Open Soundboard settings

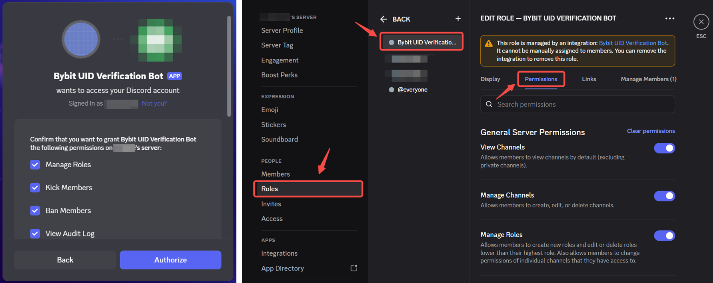click(x=280, y=139)
